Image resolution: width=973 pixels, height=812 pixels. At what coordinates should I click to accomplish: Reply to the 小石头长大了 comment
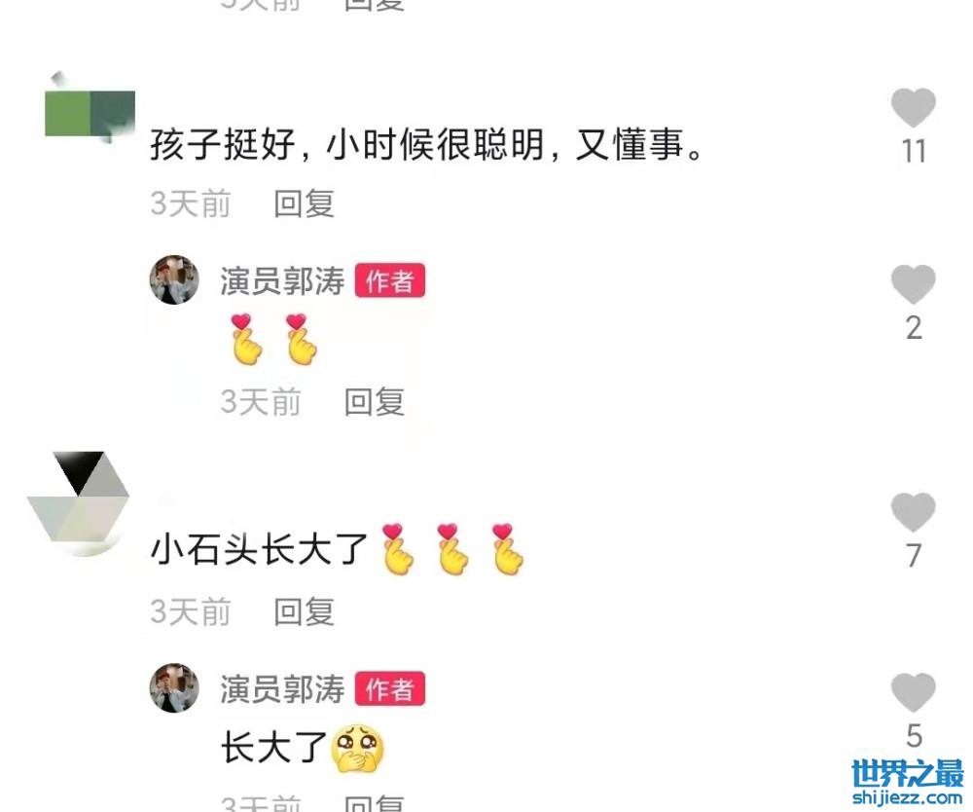tap(304, 611)
